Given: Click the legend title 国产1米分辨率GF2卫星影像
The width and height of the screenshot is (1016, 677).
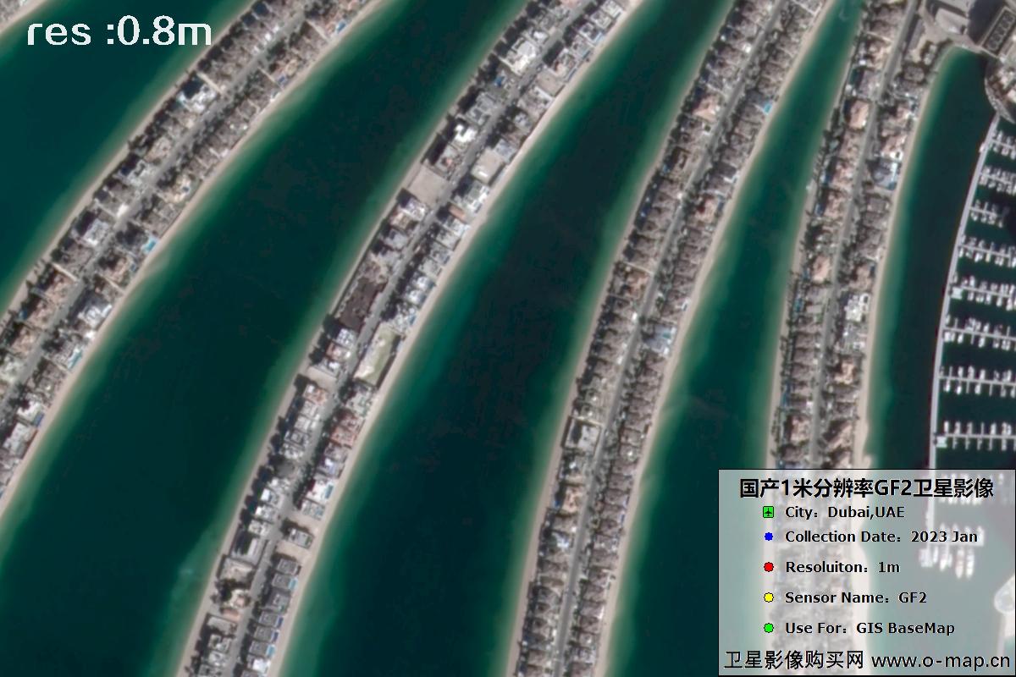Looking at the screenshot, I should (x=865, y=488).
